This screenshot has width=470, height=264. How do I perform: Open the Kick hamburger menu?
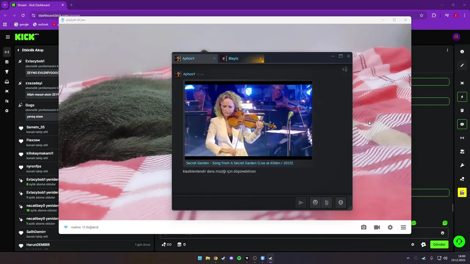pyautogui.click(x=8, y=37)
